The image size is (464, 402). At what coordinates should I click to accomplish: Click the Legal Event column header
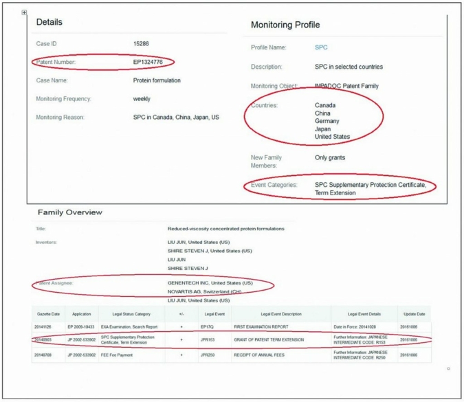(209, 313)
